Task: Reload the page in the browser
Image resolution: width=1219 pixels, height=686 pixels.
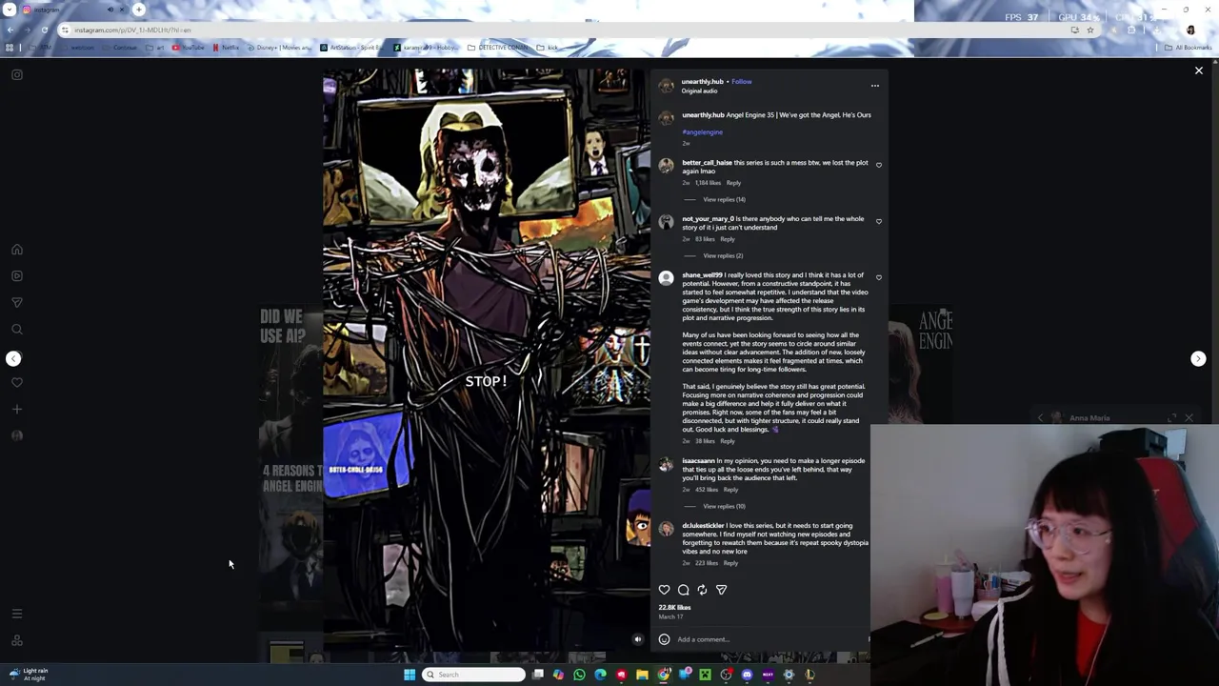Action: pyautogui.click(x=44, y=30)
